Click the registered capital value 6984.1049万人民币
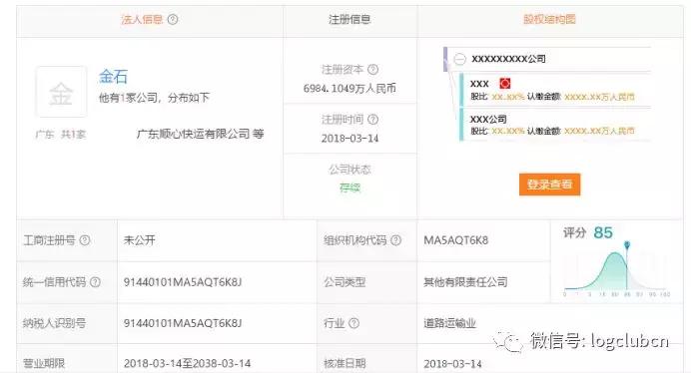 click(x=349, y=89)
